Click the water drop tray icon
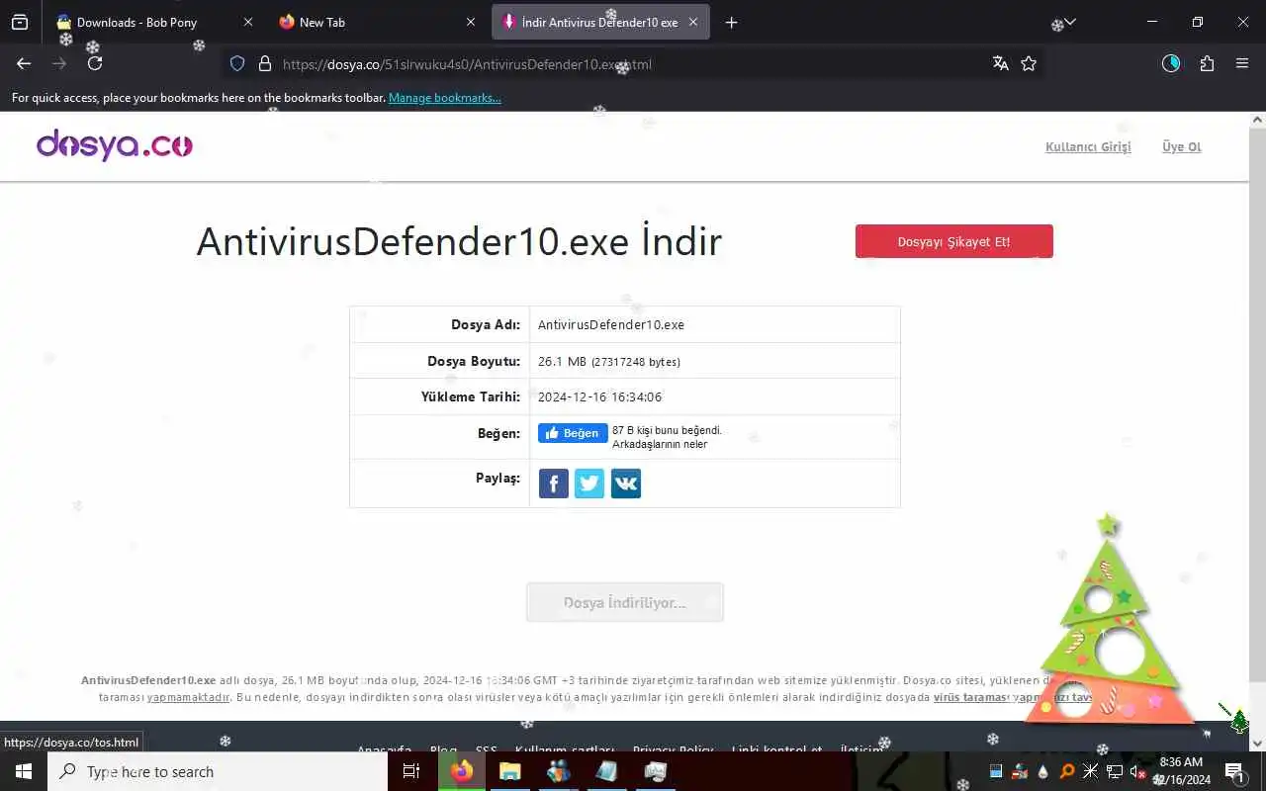This screenshot has height=791, width=1266. pyautogui.click(x=1043, y=771)
